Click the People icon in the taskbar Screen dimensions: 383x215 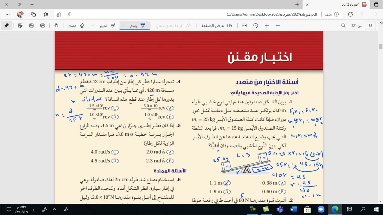pos(66,209)
